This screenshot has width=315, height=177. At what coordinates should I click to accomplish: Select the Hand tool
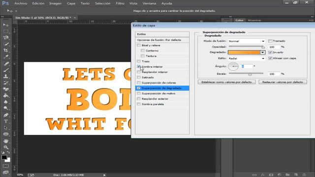point(5,141)
